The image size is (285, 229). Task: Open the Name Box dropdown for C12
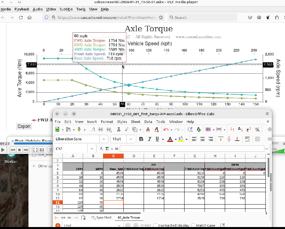(x=92, y=149)
